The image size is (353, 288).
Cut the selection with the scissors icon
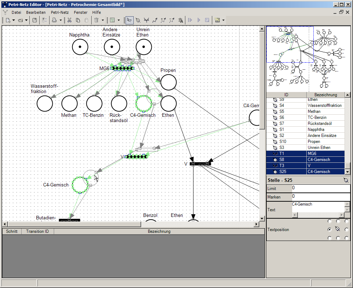70,20
